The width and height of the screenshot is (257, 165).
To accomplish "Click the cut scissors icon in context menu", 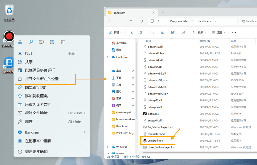I will pyautogui.click(x=20, y=42).
